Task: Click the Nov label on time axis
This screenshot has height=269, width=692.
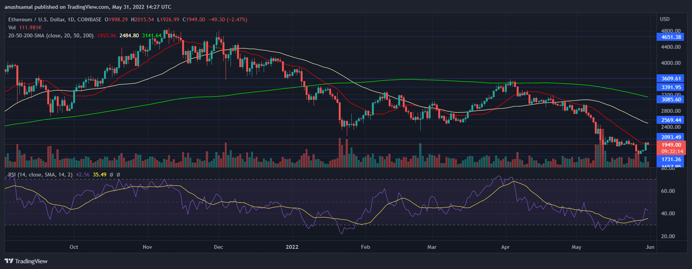Action: [x=147, y=247]
